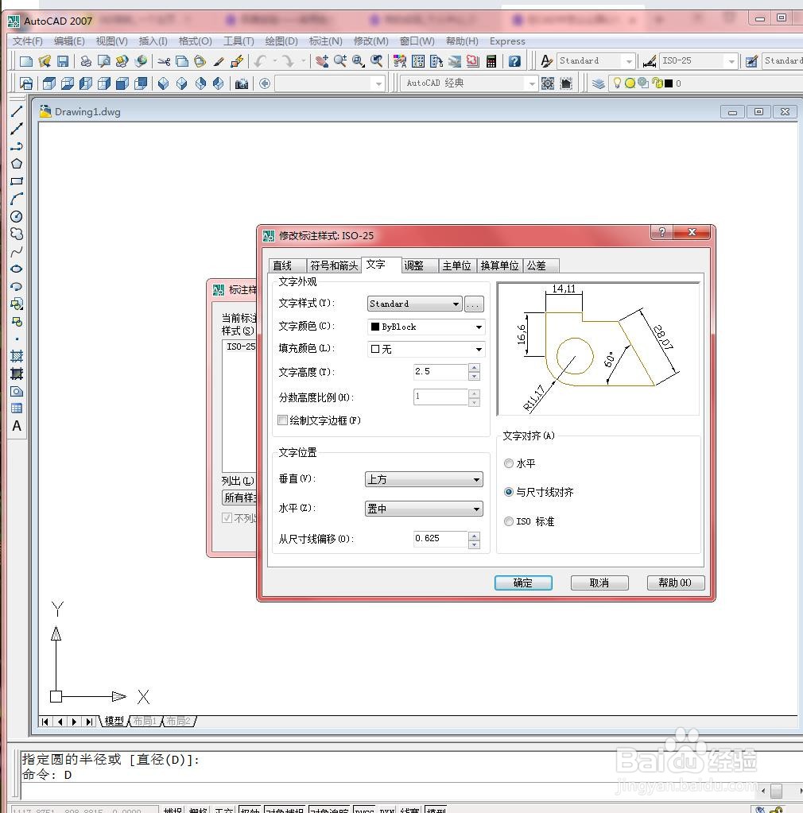This screenshot has height=813, width=803.
Task: Click the 从尺寸线偏移 input field
Action: coord(440,539)
